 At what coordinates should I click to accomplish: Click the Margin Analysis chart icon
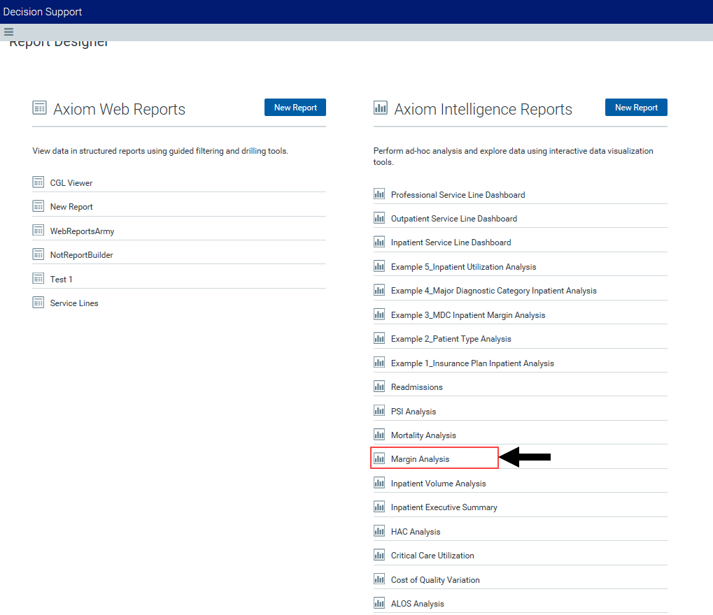click(379, 458)
